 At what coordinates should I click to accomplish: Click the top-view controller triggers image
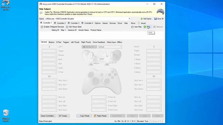tap(101, 57)
